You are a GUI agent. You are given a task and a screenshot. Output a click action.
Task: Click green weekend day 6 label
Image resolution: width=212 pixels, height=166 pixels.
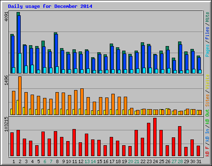[x=45, y=161]
